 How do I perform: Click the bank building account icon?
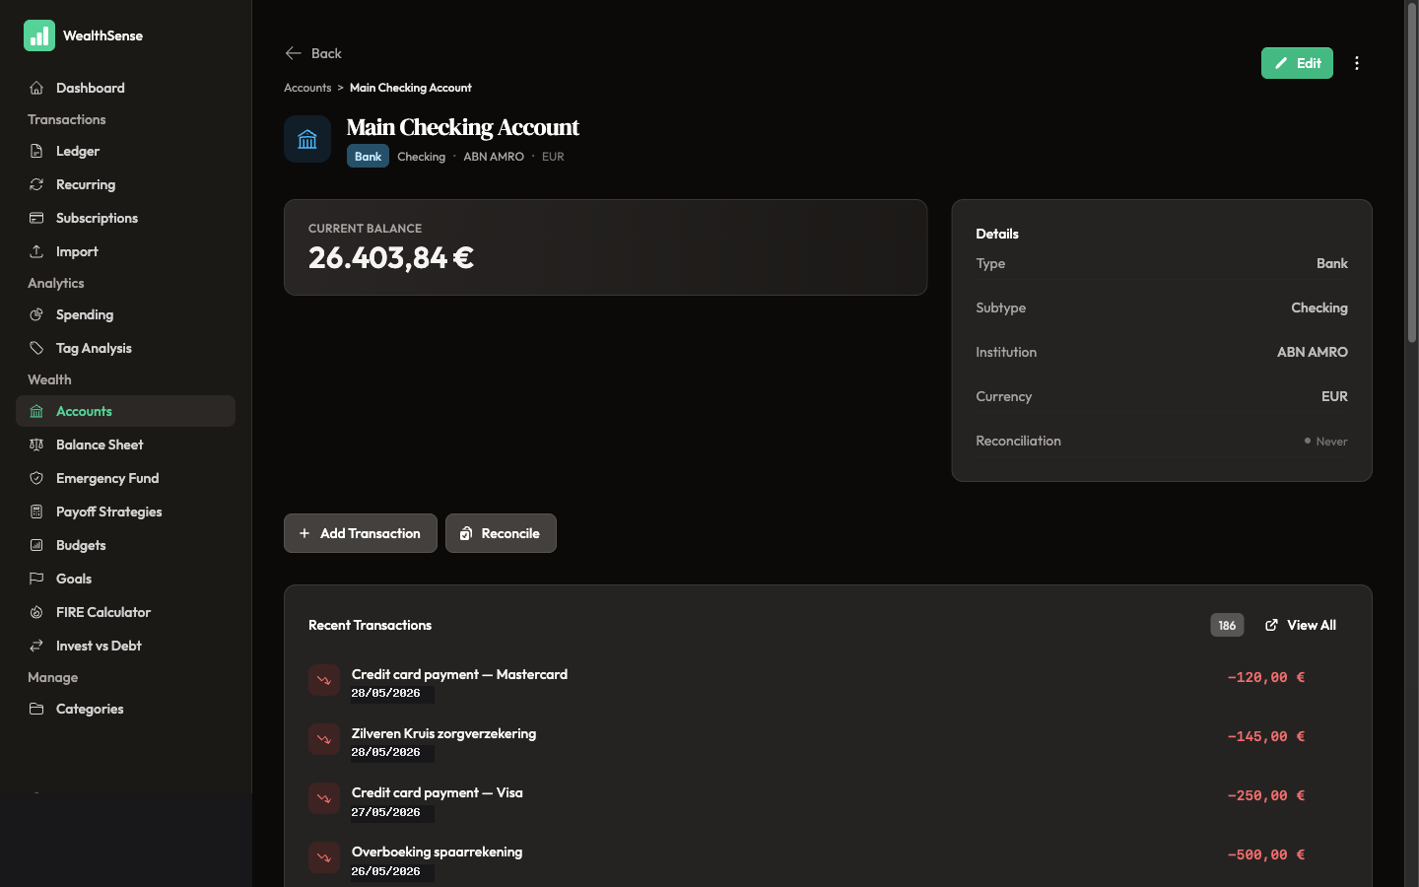point(307,139)
